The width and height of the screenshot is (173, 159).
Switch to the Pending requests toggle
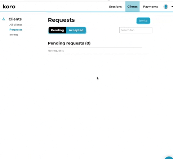[x=57, y=30]
